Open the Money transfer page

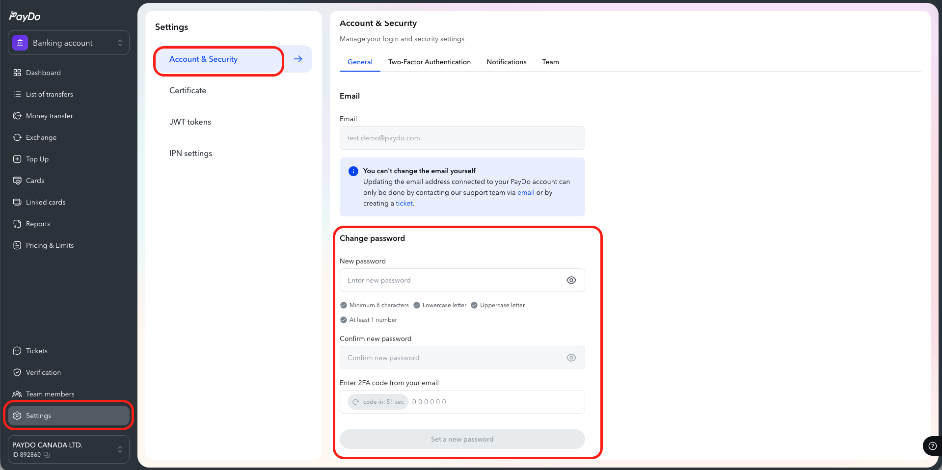click(69, 116)
